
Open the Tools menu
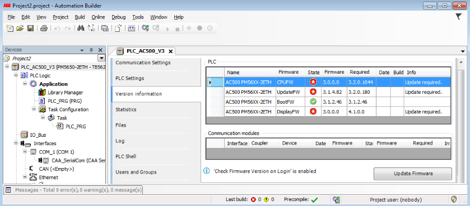pyautogui.click(x=138, y=17)
